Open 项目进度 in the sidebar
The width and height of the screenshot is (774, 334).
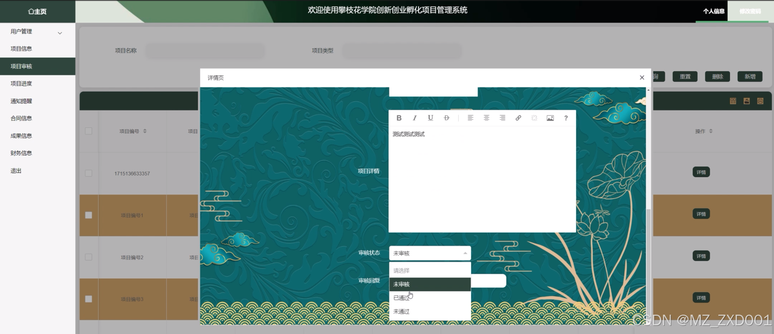pyautogui.click(x=38, y=83)
